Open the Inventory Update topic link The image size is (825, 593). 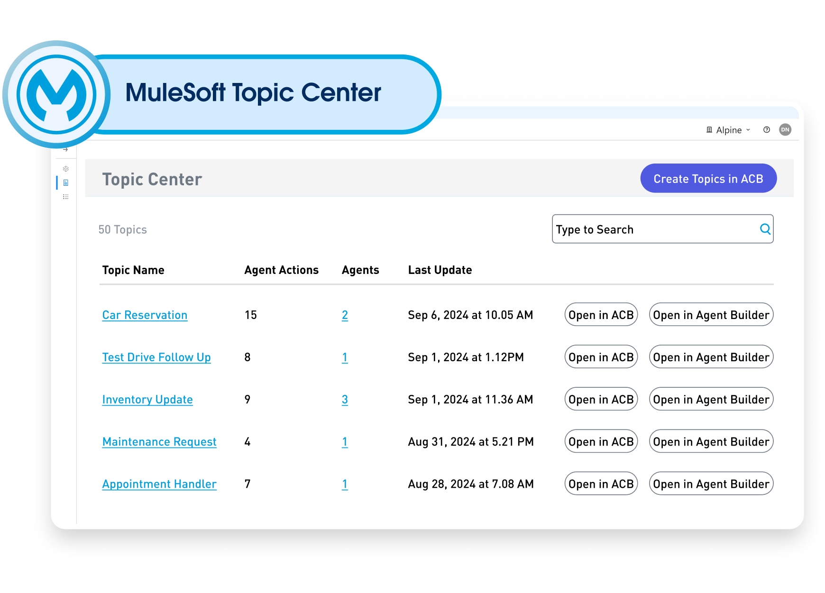click(147, 400)
